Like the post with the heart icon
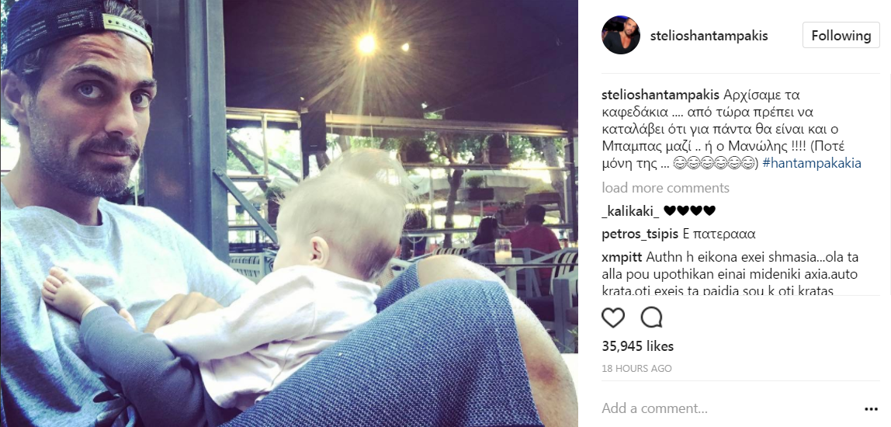Image resolution: width=891 pixels, height=427 pixels. [x=613, y=318]
